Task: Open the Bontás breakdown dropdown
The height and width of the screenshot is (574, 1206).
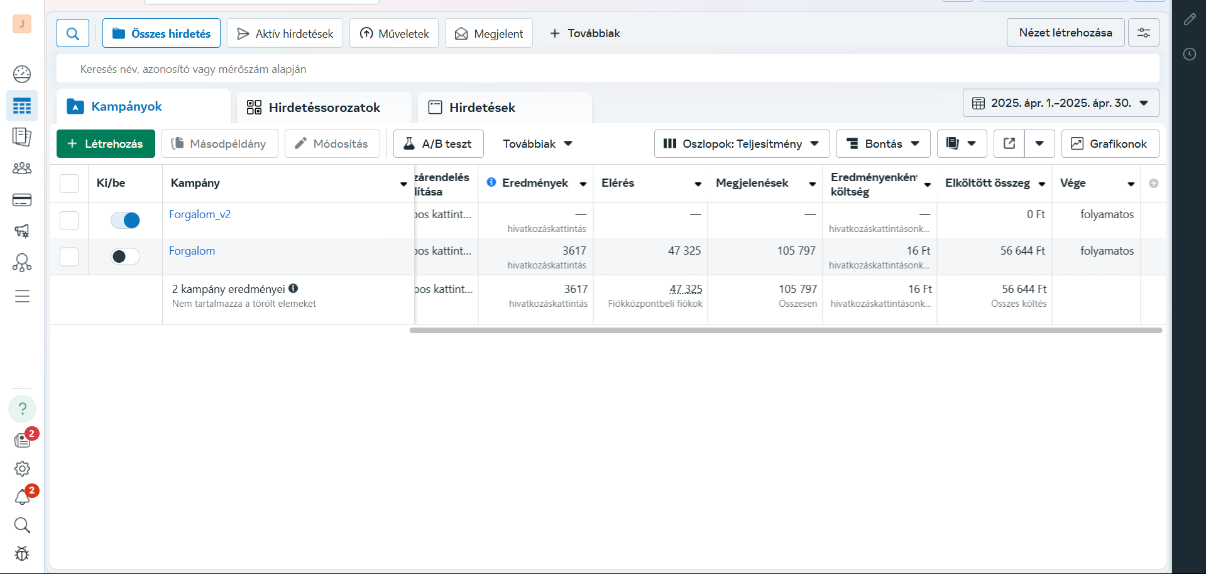Action: coord(883,143)
